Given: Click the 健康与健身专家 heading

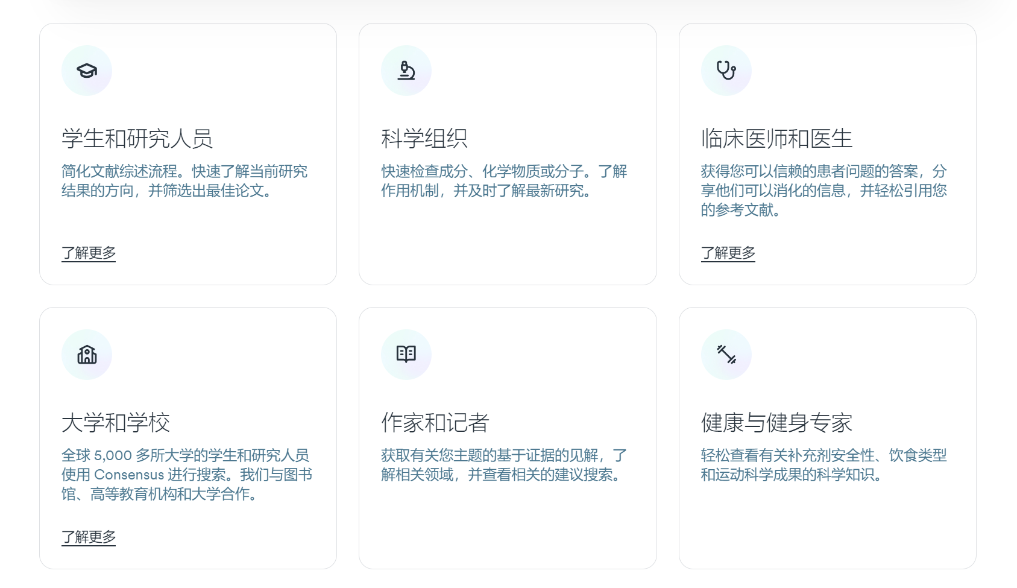Looking at the screenshot, I should (776, 423).
